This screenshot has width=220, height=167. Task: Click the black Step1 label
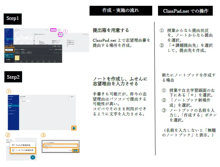coord(14,18)
